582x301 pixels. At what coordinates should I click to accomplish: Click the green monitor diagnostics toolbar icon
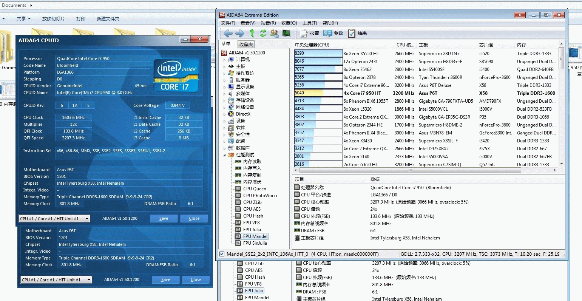pyautogui.click(x=286, y=33)
